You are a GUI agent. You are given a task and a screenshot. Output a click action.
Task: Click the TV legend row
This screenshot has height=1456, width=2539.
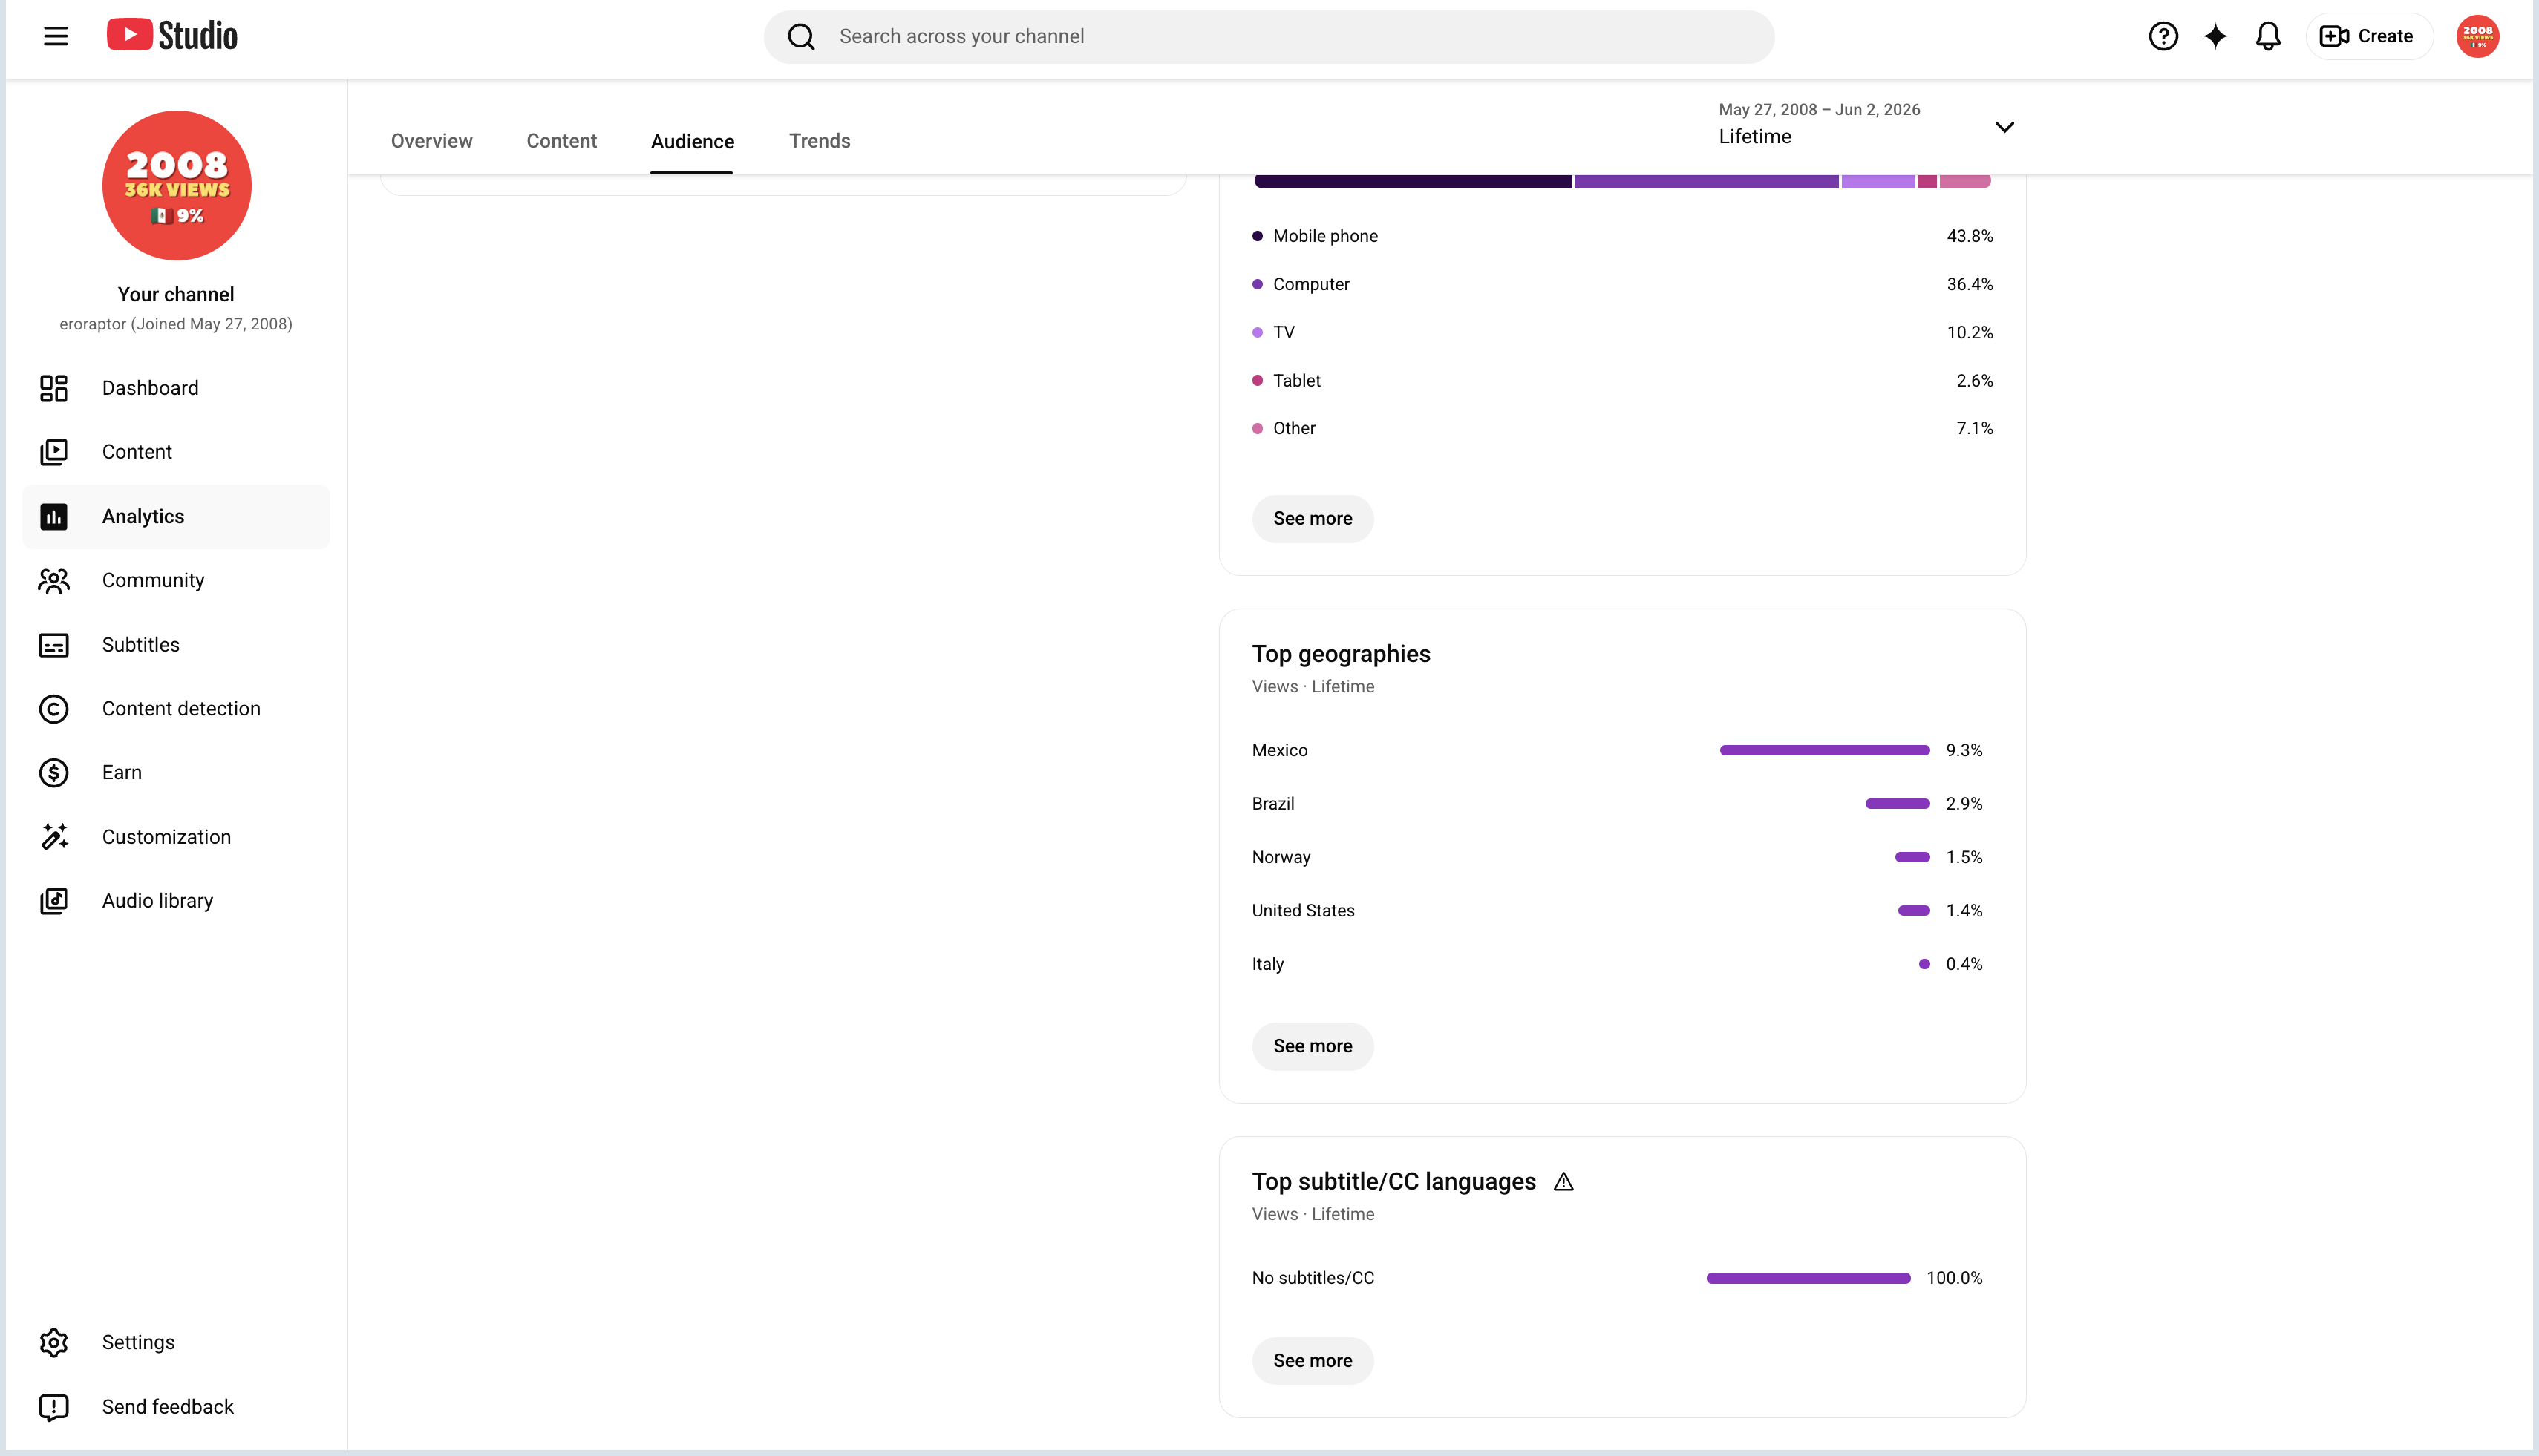click(x=1621, y=332)
